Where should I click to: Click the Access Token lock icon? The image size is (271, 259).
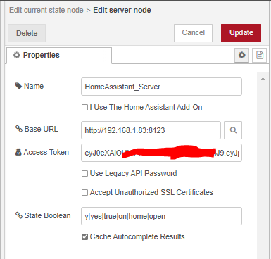click(x=18, y=152)
